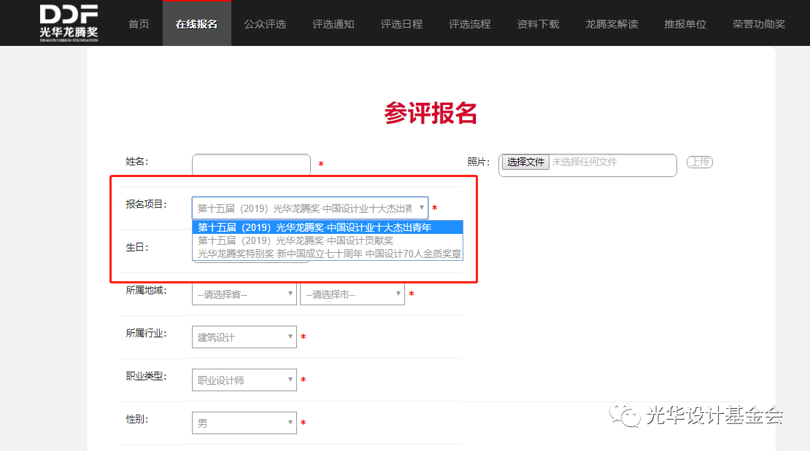Click the 职业类型 label
810x451 pixels.
tap(146, 376)
